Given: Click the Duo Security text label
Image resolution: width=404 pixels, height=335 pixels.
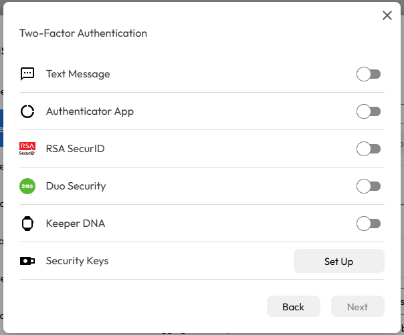Looking at the screenshot, I should [x=76, y=186].
